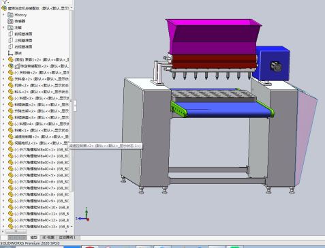Expand the History node arrow
The image size is (325, 248).
[3, 15]
